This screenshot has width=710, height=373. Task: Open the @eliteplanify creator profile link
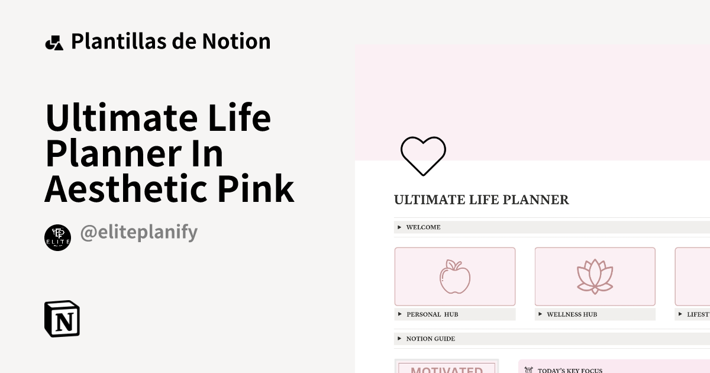(x=139, y=233)
